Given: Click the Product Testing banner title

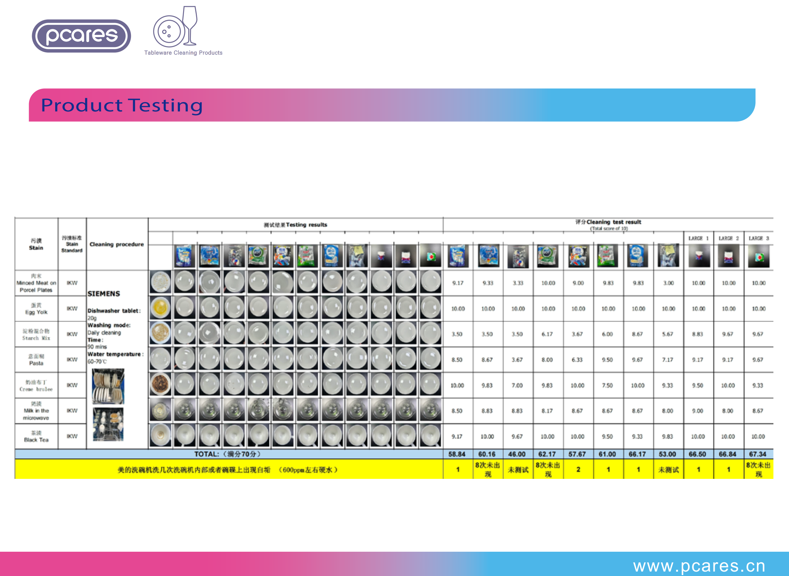Looking at the screenshot, I should 122,105.
